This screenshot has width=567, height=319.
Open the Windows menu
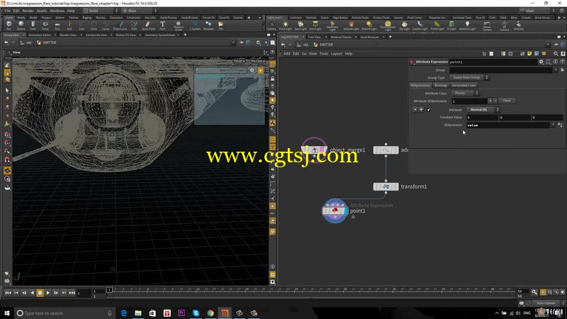57,11
